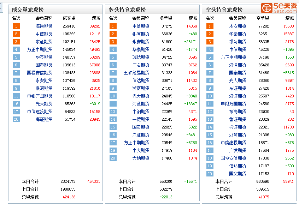Click change value 11788 for 兴证期货
The image size is (299, 204).
point(288,127)
